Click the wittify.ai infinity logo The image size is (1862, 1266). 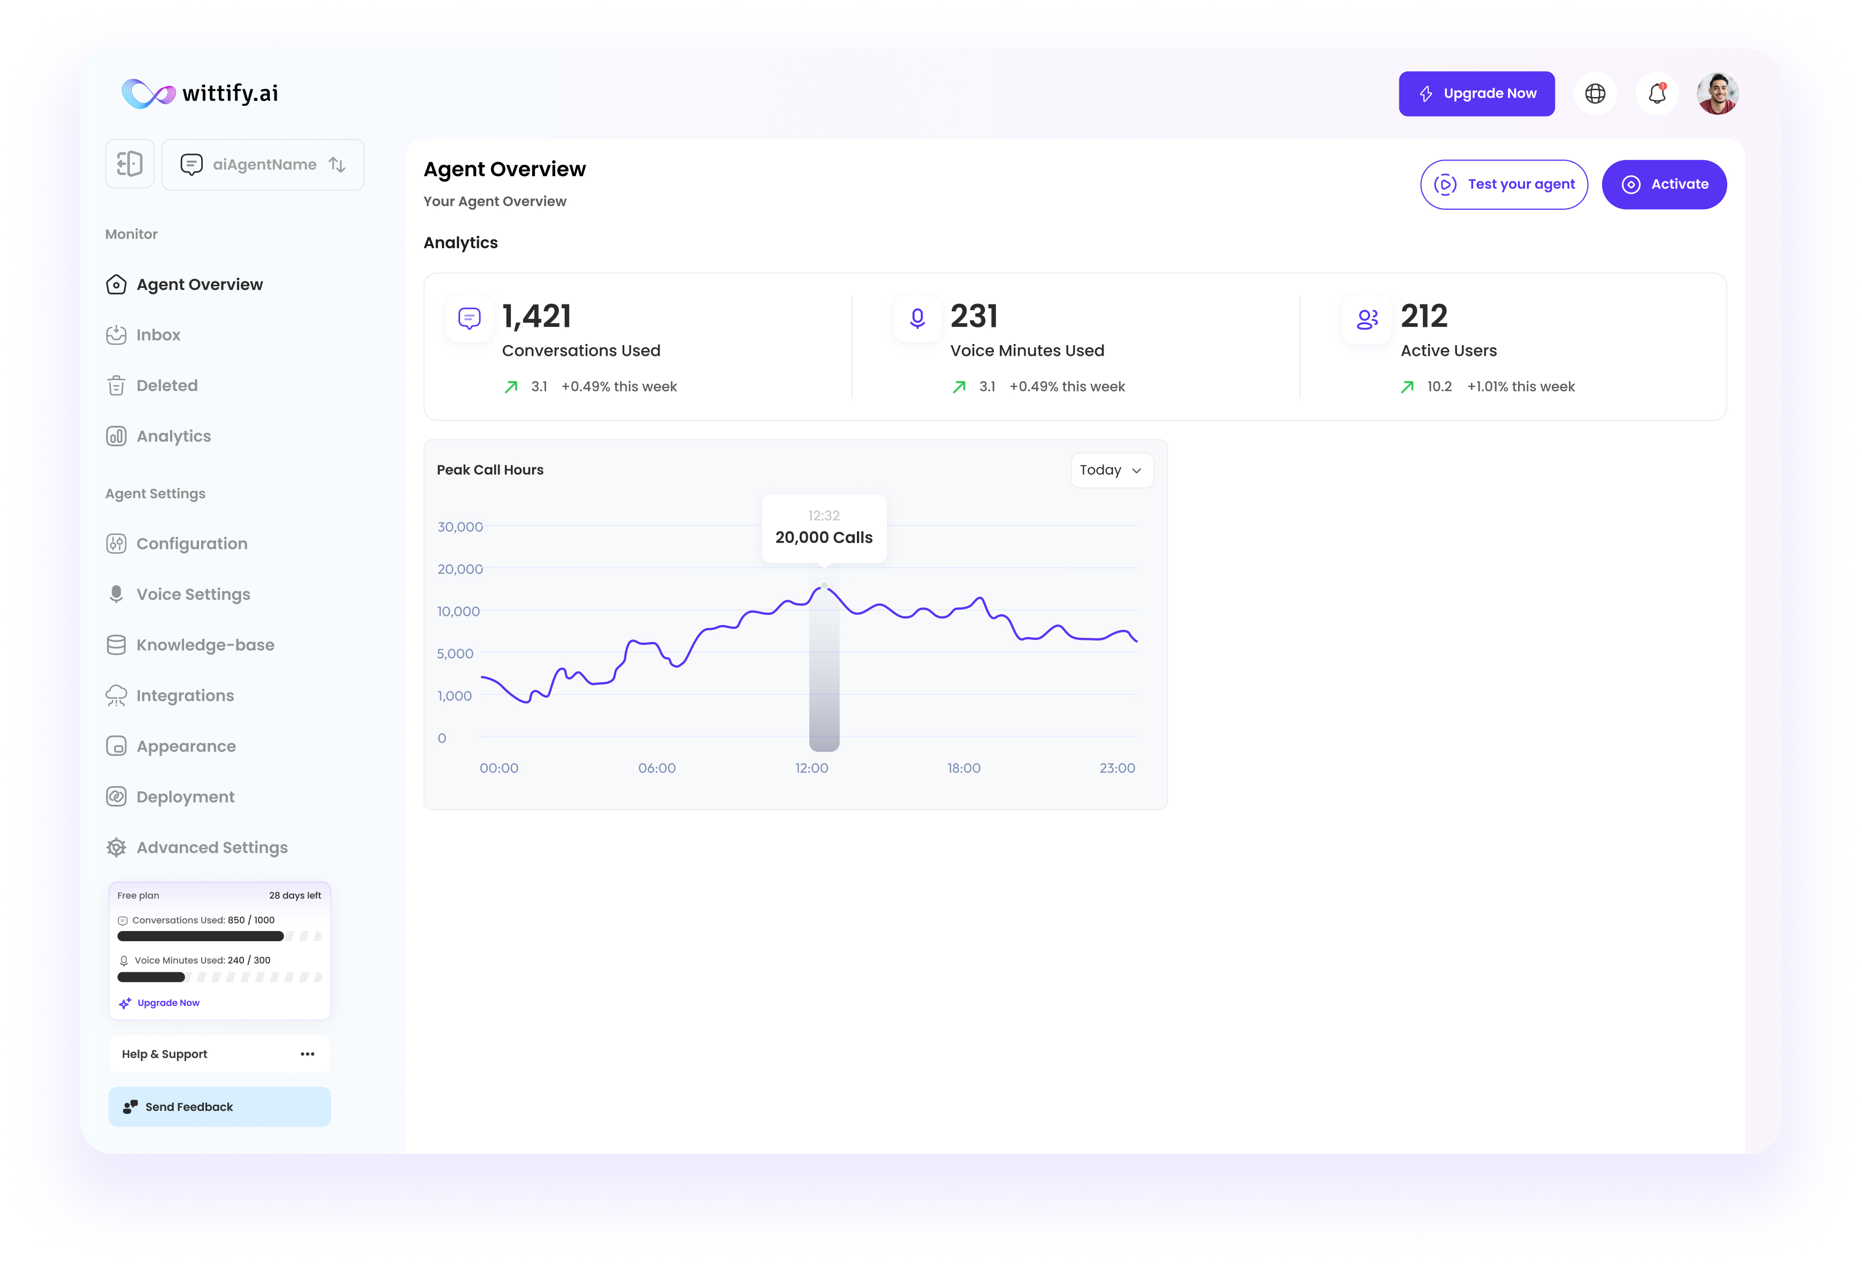[148, 94]
